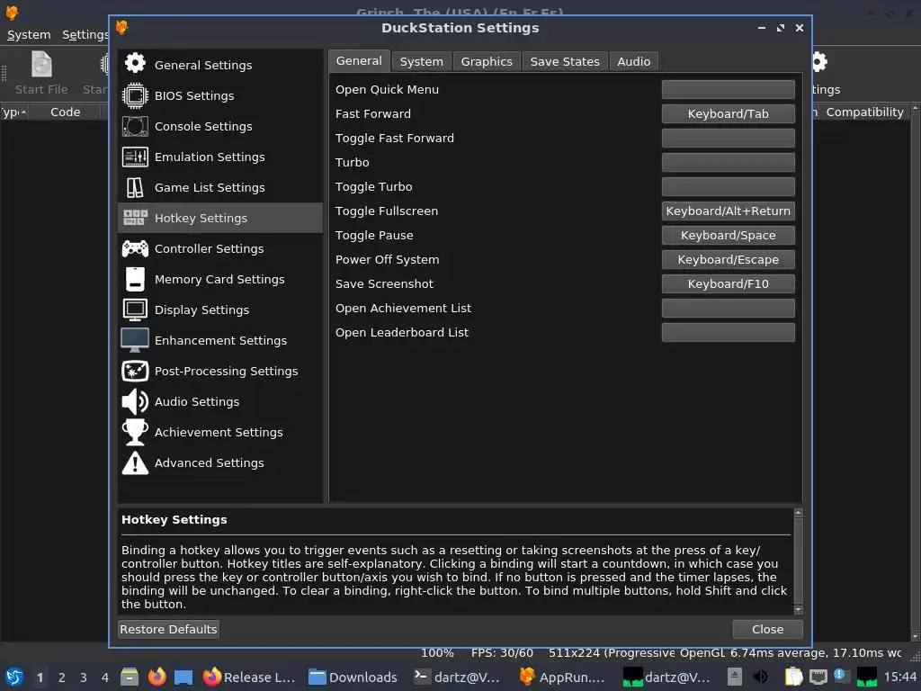Switch to workspace 3 in taskbar pager

click(x=84, y=678)
